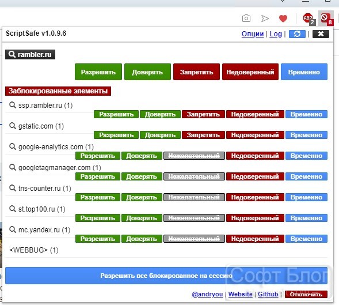Mark st.top100.ru as Недоверенный

(x=255, y=218)
